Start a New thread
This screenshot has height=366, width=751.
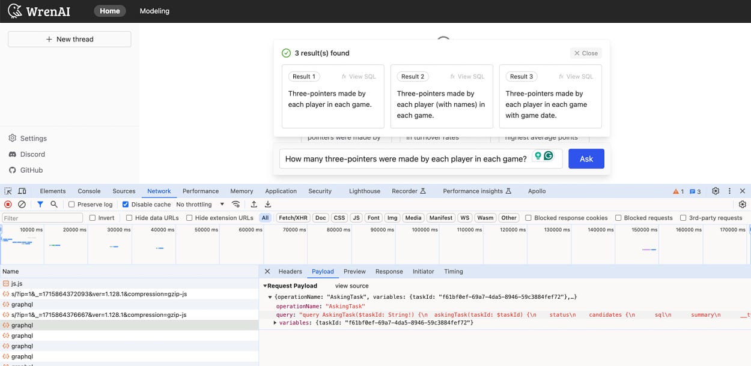point(69,38)
